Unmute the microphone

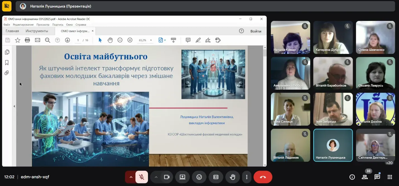tap(142, 177)
